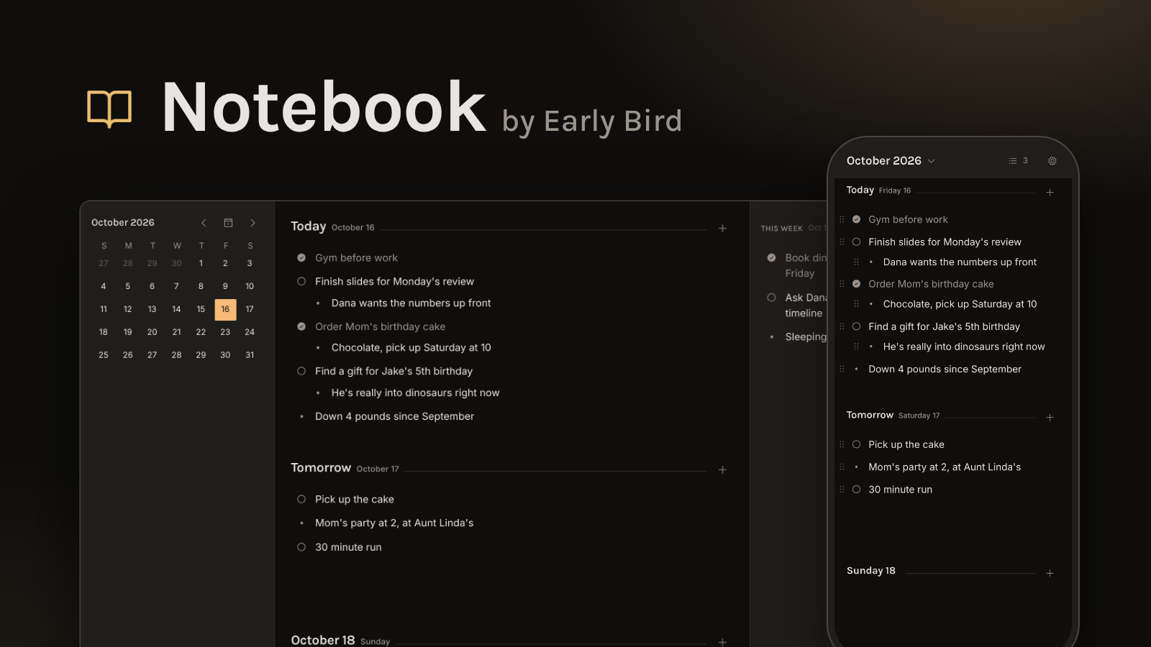Click 'Chocolate, pick up Saturday at 10' desktop note
Screen dimensions: 1151x647
tap(411, 348)
